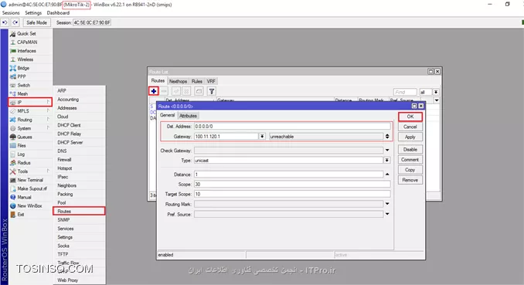
Task: Open the Sessions menu
Action: [x=11, y=12]
